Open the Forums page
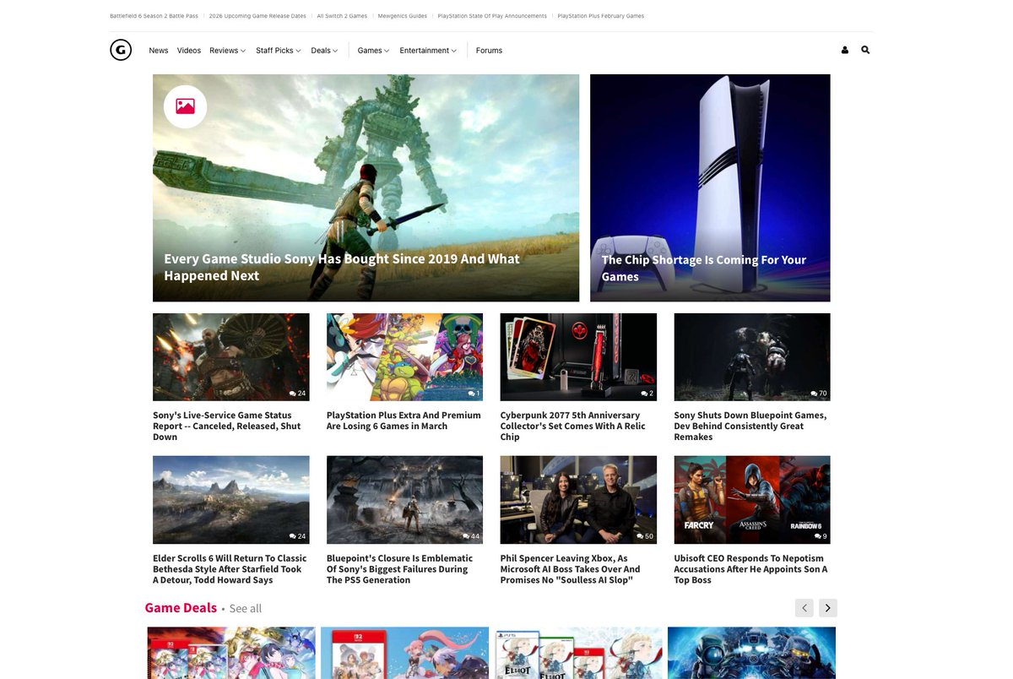The height and width of the screenshot is (679, 1013). tap(489, 51)
